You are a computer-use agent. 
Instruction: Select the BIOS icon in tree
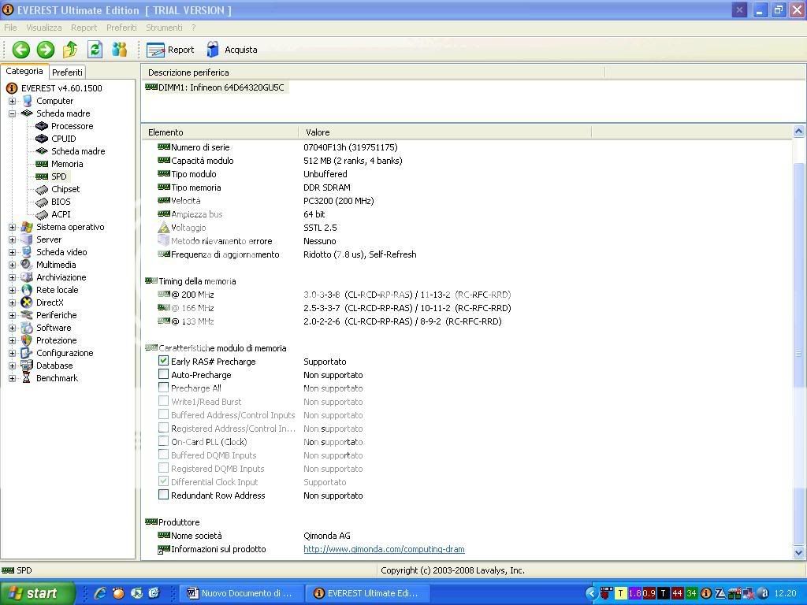42,202
